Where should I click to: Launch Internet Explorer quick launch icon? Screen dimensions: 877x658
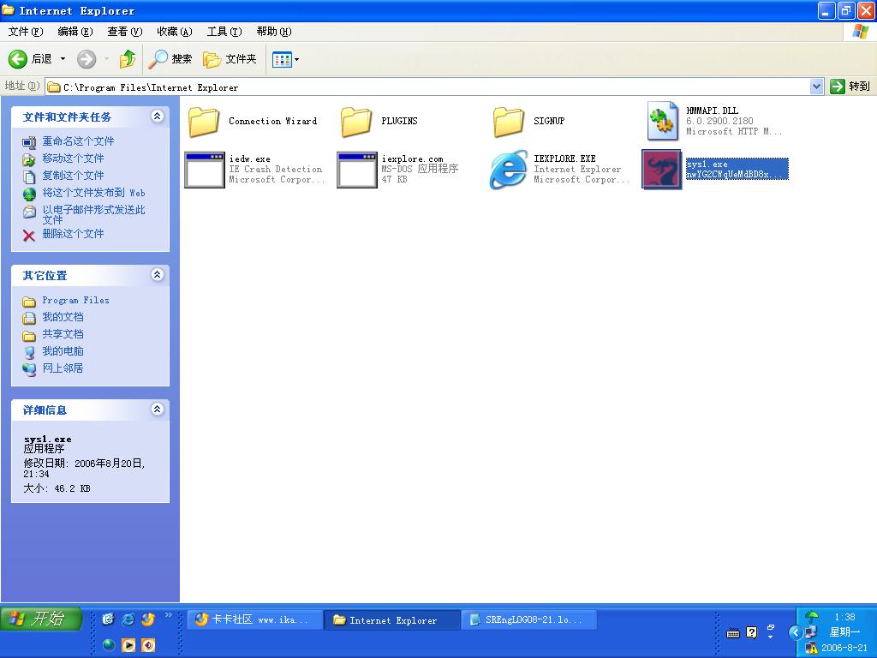pos(128,619)
